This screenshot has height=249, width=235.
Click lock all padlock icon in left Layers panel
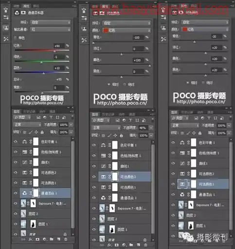42,132
